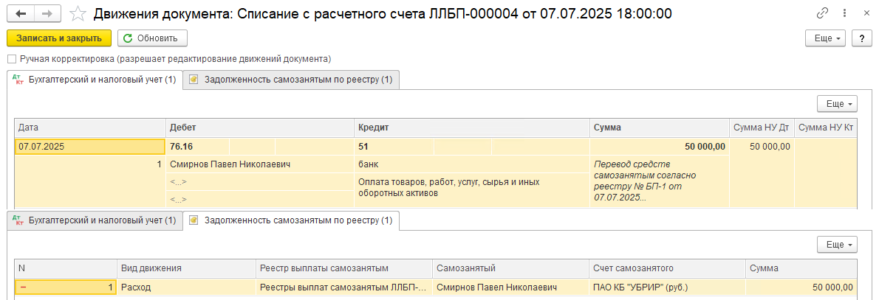Viewport: 879px width, 300px height.
Task: Select Смирнов Павел Николаевич in Самозанятый column
Action: point(510,287)
